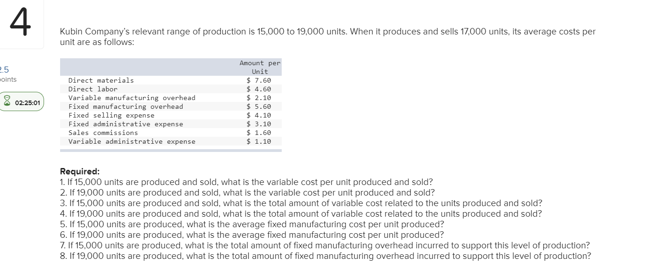Screen dimensions: 646x269
Task: Click the $ 5.60 fixed overhead amount
Action: [259, 106]
